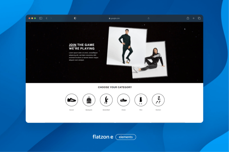This screenshot has height=152, width=229.
Task: Toggle the Safari sidebar icon
Action: 41,18
